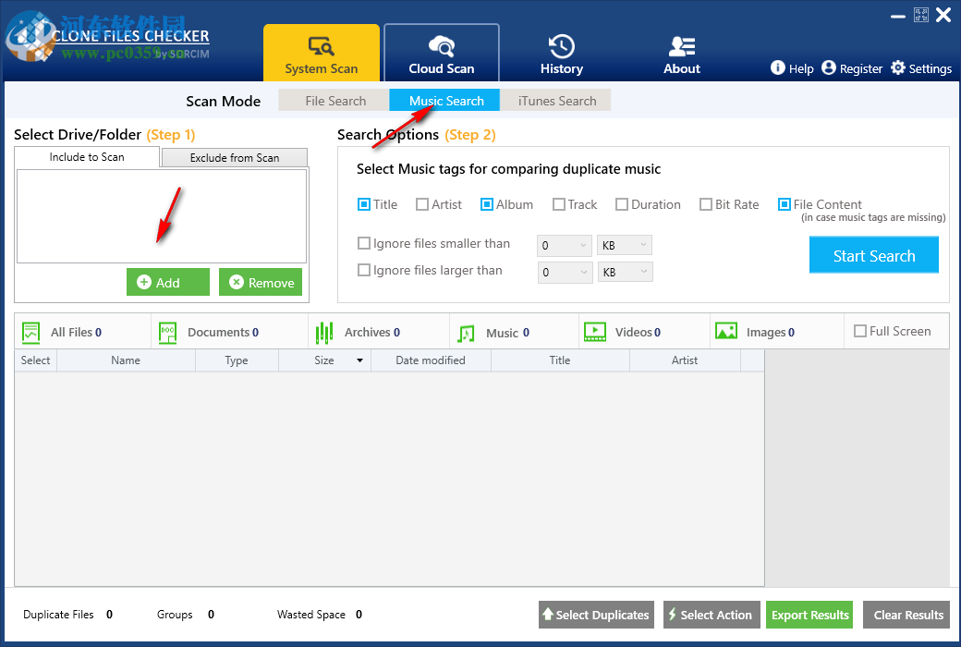961x647 pixels.
Task: Click the Remove folder button
Action: coord(261,282)
